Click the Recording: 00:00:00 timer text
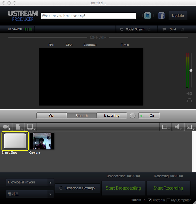Screen dimensions: 196x204 pos(168,176)
